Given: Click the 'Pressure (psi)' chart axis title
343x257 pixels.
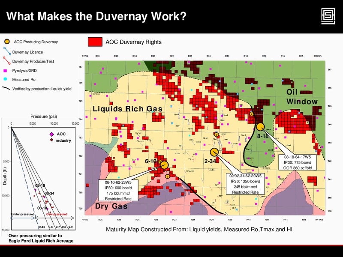Looking at the screenshot, I should pyautogui.click(x=44, y=117).
